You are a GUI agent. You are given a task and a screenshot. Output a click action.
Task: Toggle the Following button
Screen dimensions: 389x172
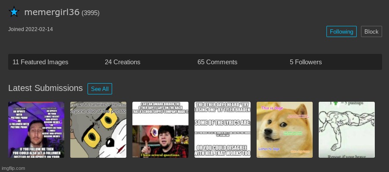(342, 31)
